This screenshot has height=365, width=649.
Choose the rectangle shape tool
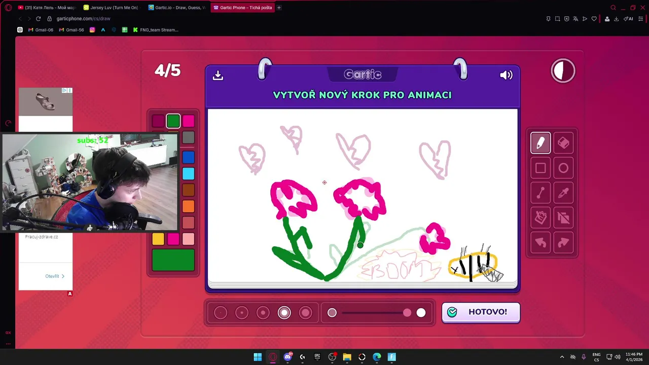click(x=540, y=168)
